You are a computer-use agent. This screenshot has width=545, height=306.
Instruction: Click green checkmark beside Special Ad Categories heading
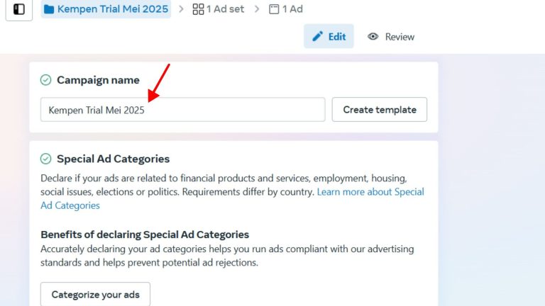[46, 159]
